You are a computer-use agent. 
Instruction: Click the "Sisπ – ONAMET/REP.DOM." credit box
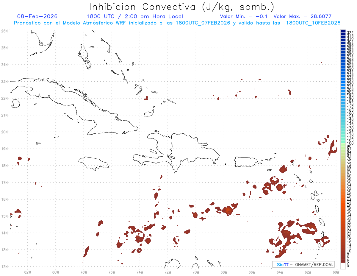tap(303, 264)
